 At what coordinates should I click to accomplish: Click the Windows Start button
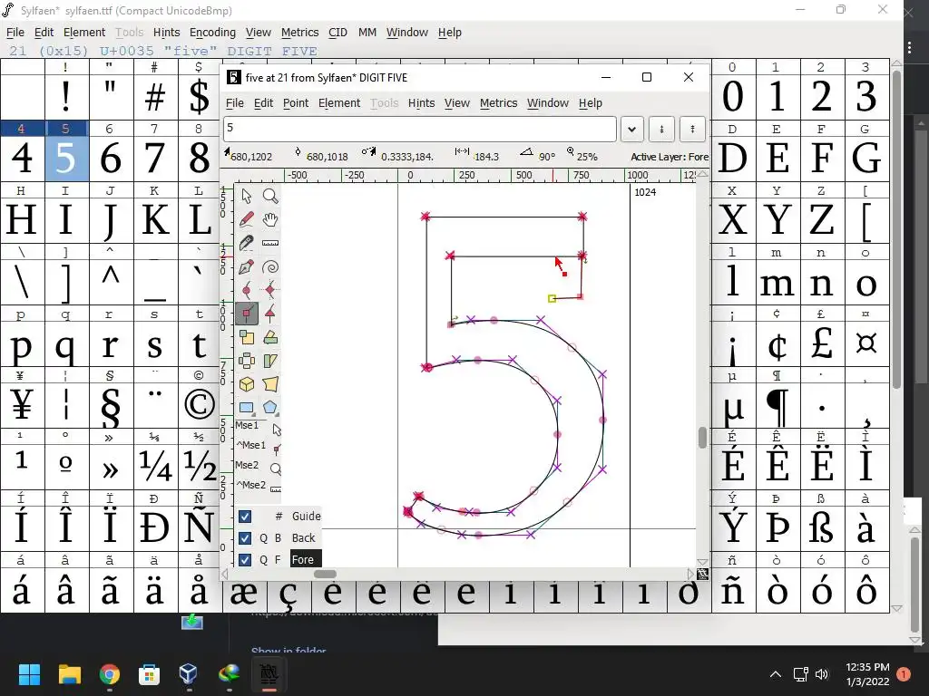[29, 674]
